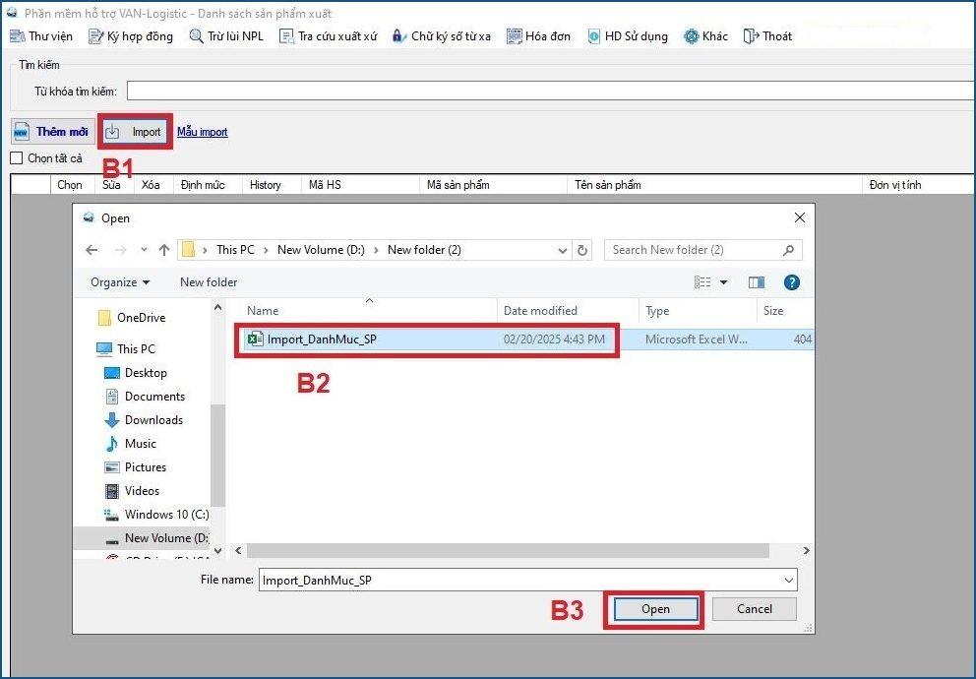Viewport: 976px width, 679px height.
Task: Click New folder in dialog toolbar
Action: coord(209,282)
